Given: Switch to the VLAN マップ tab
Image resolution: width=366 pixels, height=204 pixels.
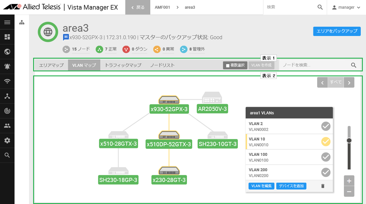Looking at the screenshot, I should click(x=84, y=65).
